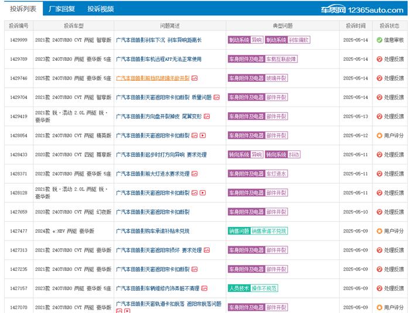The height and width of the screenshot is (313, 410).
Task: View the photo icon for complaint 1429419
Action: point(207,116)
